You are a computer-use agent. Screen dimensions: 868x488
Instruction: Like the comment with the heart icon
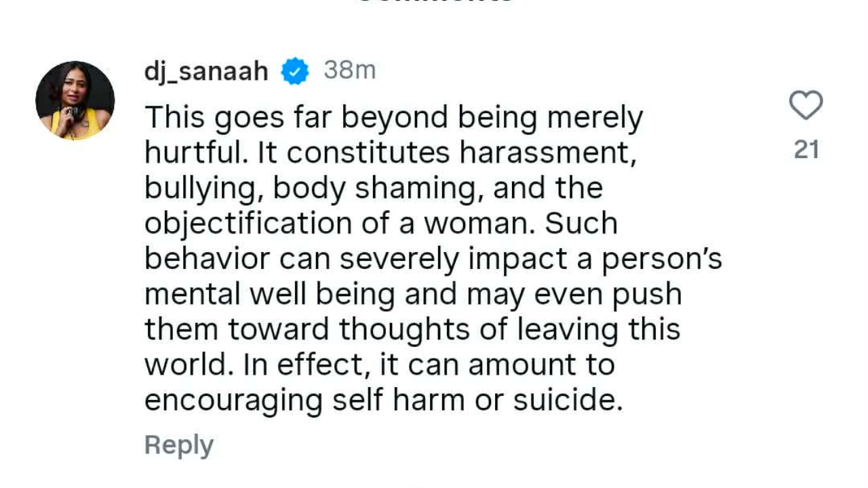click(x=806, y=105)
